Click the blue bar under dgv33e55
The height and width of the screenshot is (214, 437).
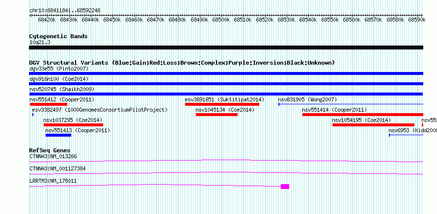point(226,73)
